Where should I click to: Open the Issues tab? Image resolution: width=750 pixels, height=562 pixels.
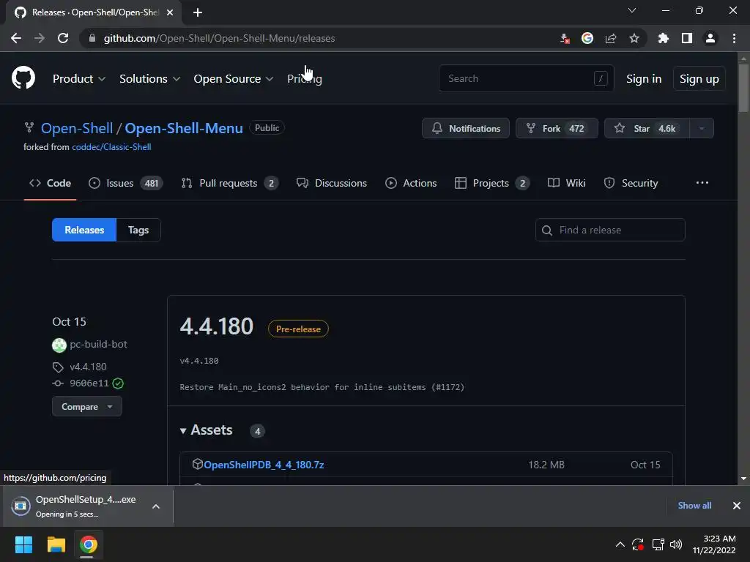point(126,183)
